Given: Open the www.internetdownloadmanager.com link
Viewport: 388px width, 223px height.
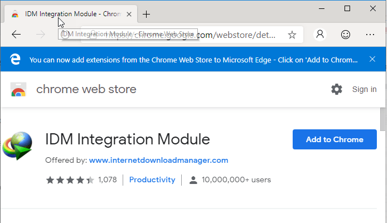Looking at the screenshot, I should tap(158, 160).
